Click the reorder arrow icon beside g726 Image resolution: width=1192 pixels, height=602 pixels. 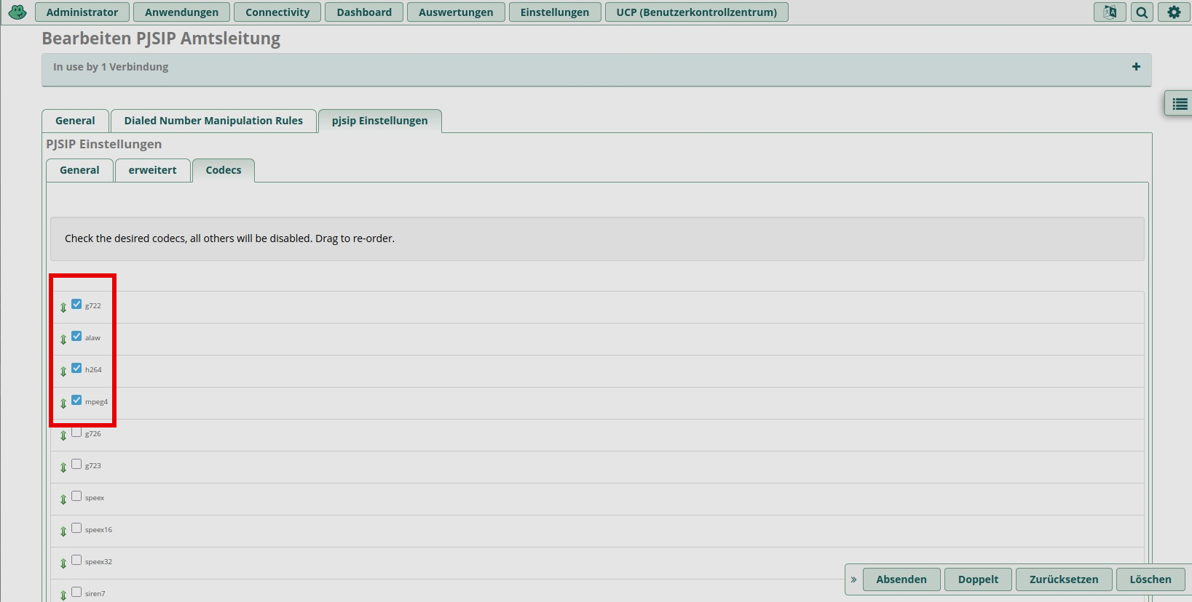[63, 436]
